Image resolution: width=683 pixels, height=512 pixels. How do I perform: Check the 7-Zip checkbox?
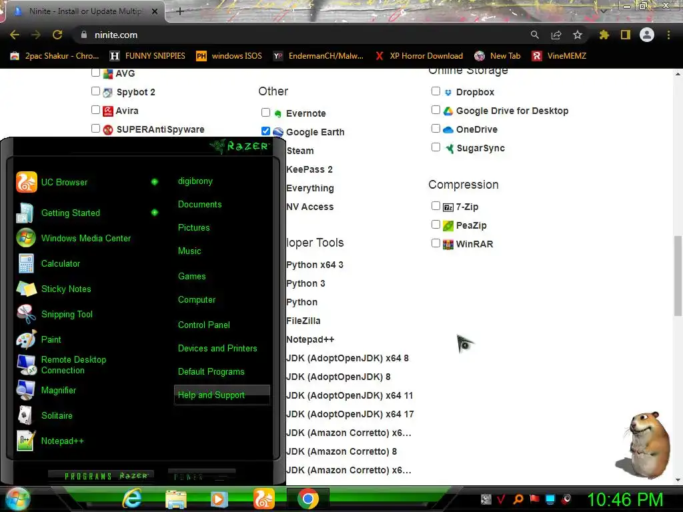436,205
